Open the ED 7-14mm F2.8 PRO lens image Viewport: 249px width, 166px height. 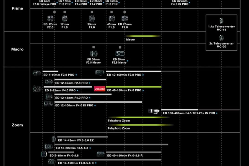[x=37, y=73]
